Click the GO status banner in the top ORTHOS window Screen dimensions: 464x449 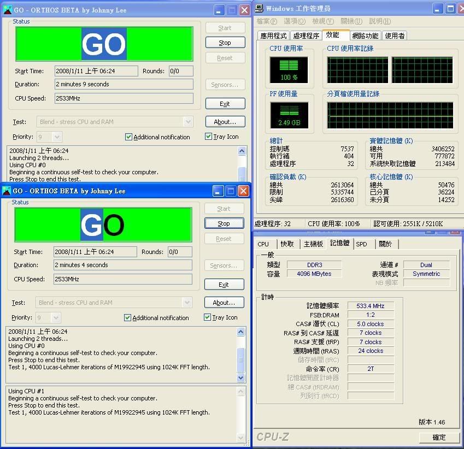coord(104,44)
